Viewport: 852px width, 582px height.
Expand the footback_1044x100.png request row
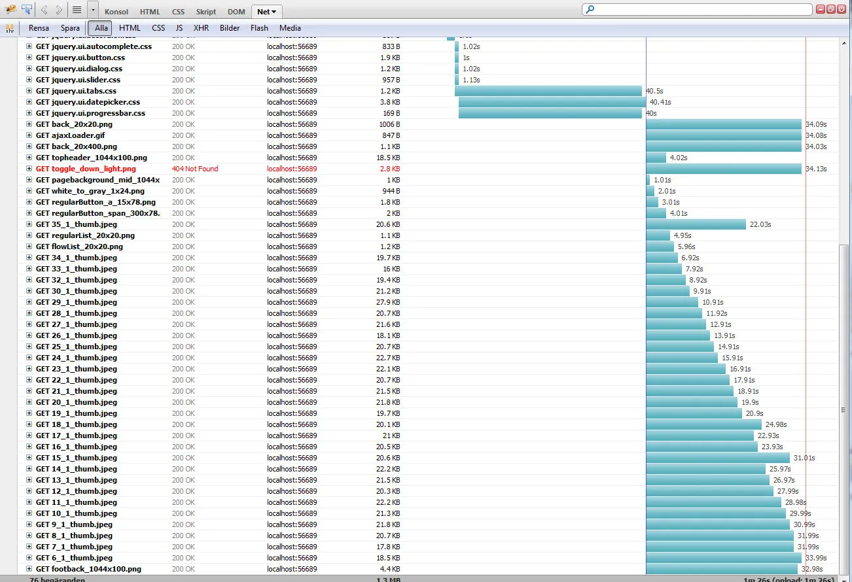pos(29,569)
